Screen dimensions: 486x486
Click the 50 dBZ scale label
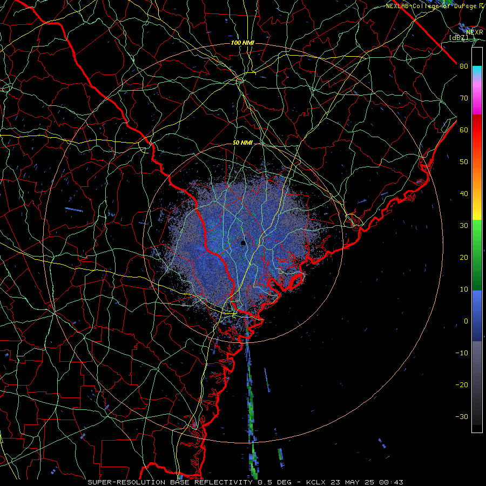464,162
